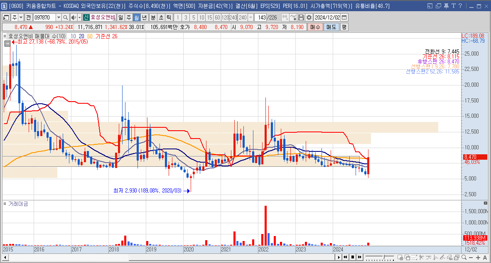
Task: Click the T font icon in title bar
Action: [x=454, y=6]
